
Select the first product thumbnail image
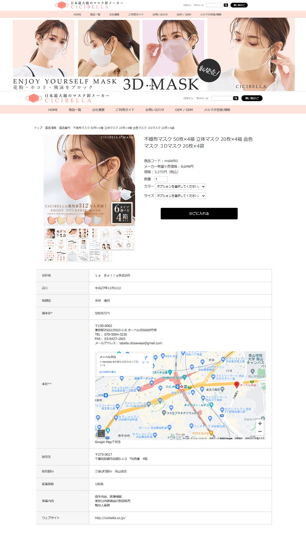pyautogui.click(x=50, y=234)
